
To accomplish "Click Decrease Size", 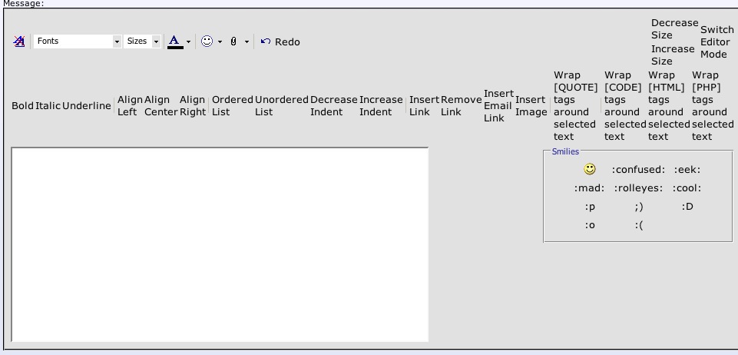I will coord(674,29).
